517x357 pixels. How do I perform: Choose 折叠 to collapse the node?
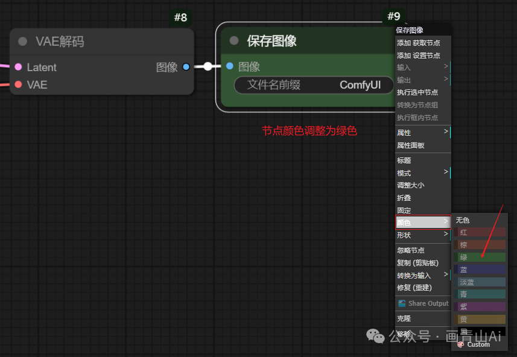coord(423,198)
